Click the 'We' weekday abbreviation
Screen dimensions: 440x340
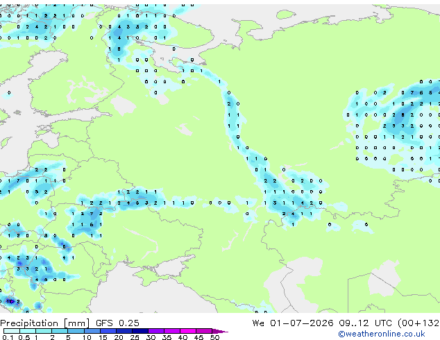(x=258, y=323)
